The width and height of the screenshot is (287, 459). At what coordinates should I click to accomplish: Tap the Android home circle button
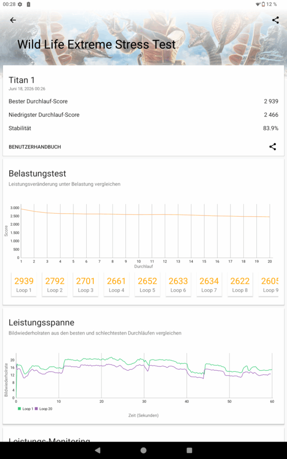point(143,450)
